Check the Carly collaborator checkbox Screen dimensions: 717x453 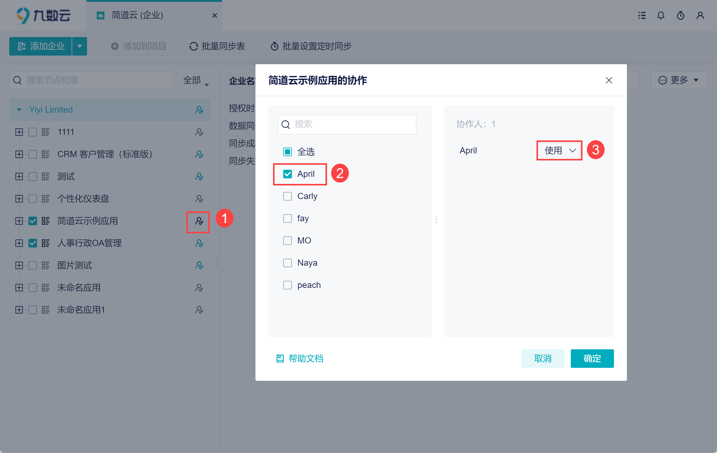288,196
